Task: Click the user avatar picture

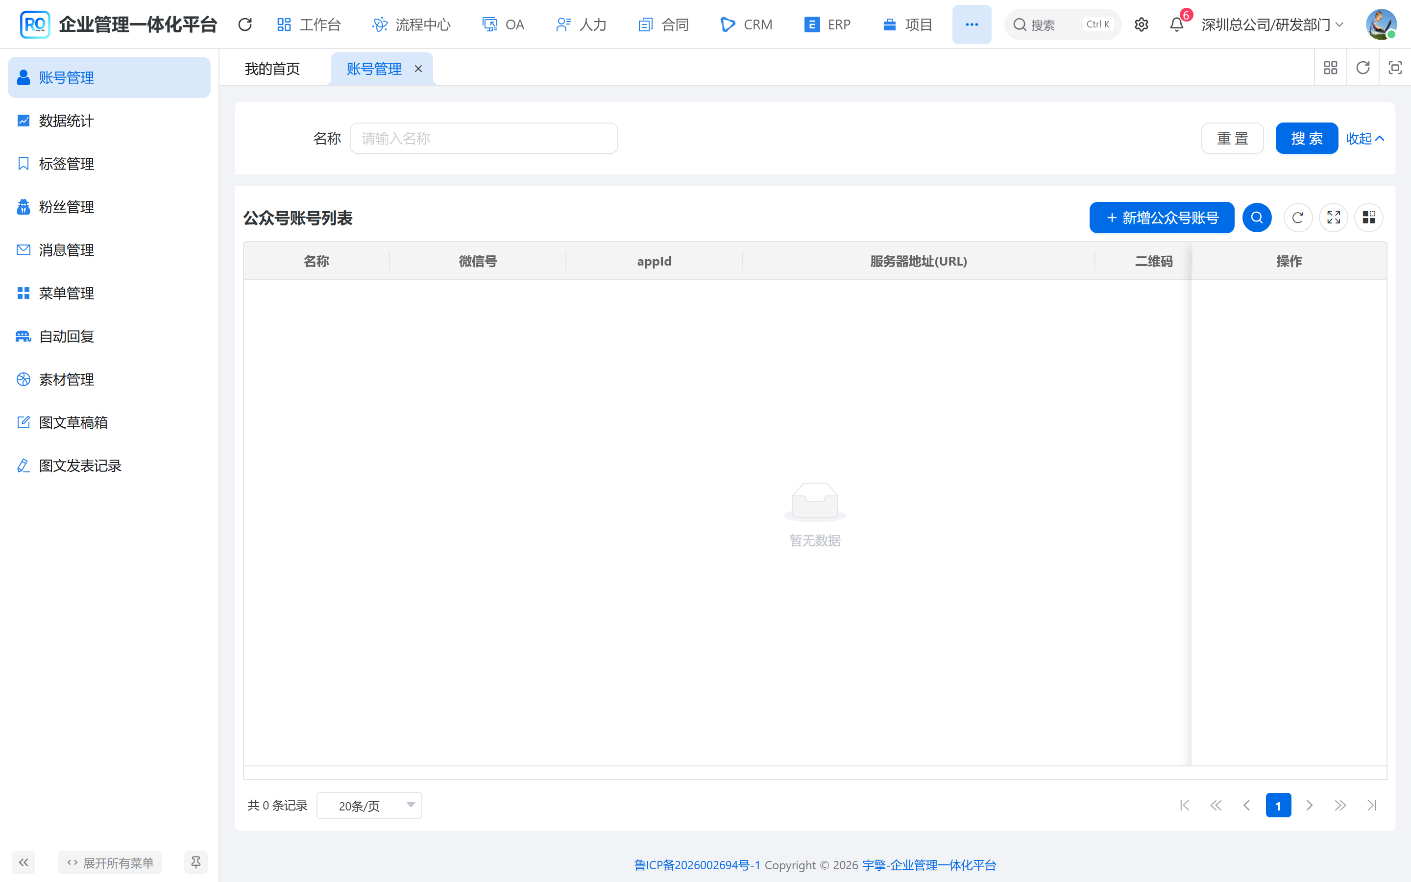Action: 1381,24
